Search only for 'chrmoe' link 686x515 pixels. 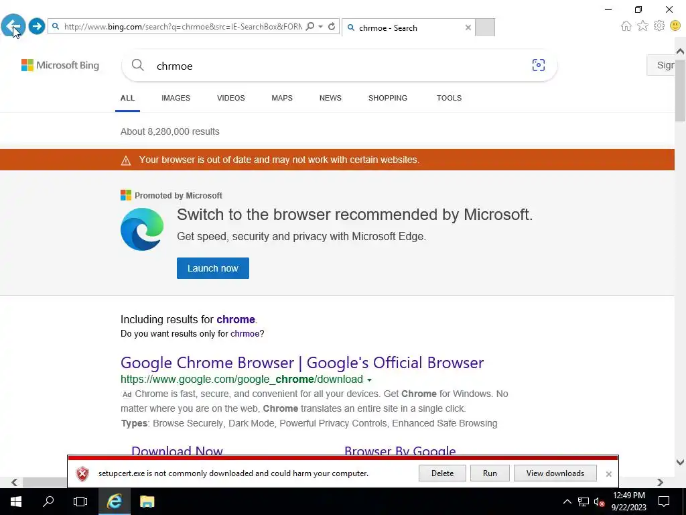tap(245, 334)
